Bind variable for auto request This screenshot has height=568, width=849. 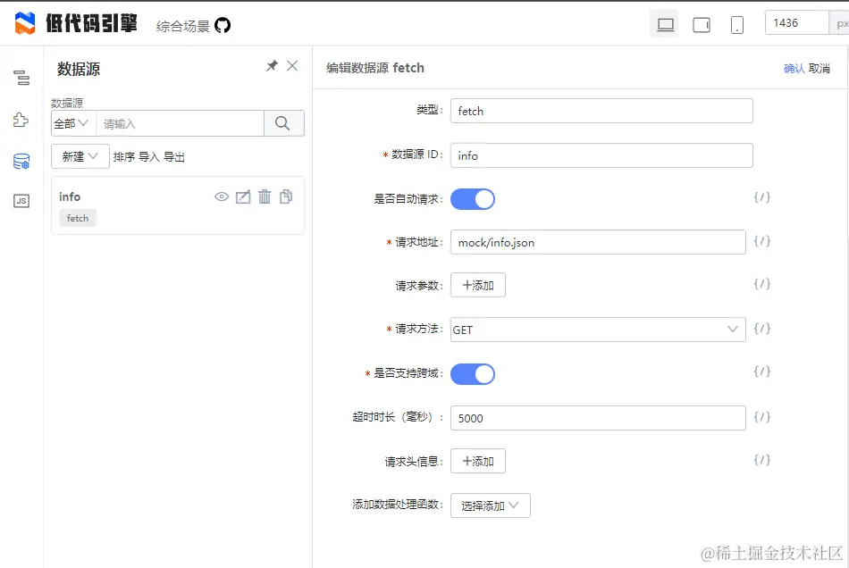(x=761, y=197)
